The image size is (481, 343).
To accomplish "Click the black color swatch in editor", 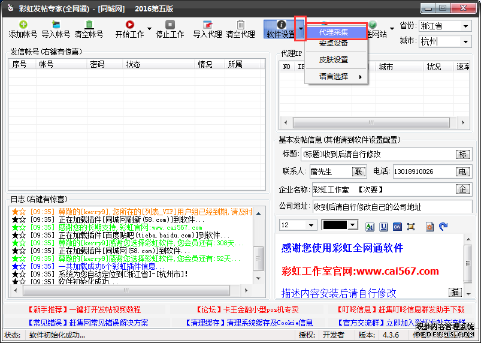I will tap(335, 225).
